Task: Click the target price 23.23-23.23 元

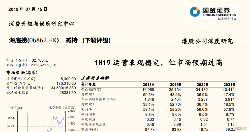Action: click(44, 65)
